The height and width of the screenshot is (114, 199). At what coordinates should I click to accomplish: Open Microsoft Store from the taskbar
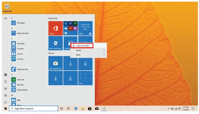pos(90,108)
